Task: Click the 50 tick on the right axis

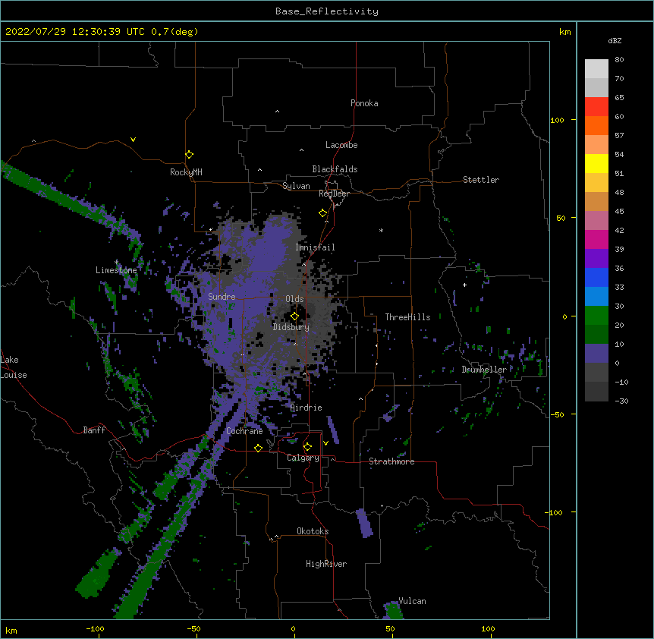Action: point(561,218)
